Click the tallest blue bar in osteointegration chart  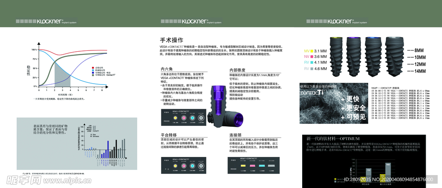(108, 150)
